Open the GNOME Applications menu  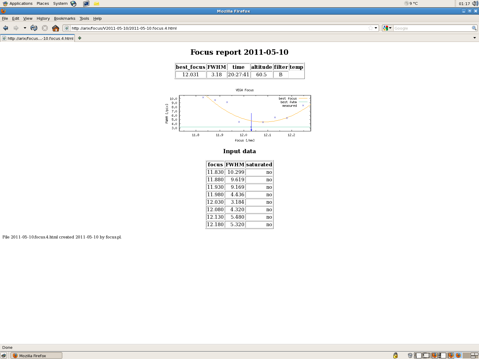18,4
